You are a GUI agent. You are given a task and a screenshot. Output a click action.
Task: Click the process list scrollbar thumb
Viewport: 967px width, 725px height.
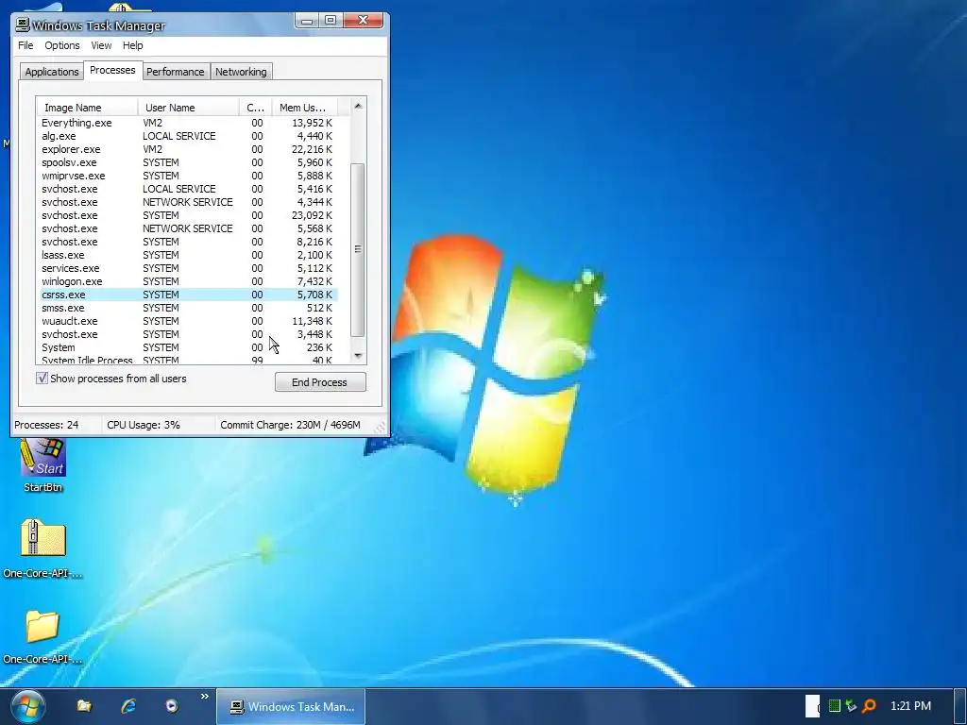pos(358,249)
